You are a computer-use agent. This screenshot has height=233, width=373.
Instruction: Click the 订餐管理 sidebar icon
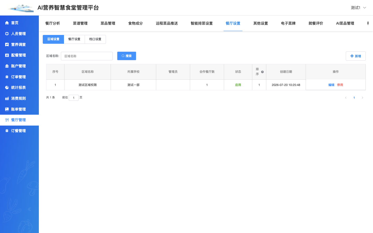click(7, 131)
